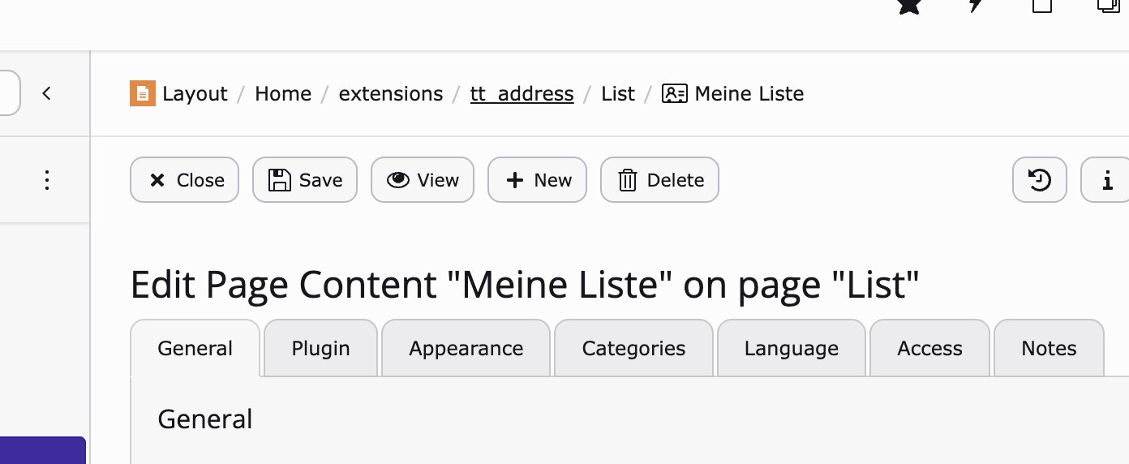Viewport: 1129px width, 464px height.
Task: Show record info via the i icon
Action: pos(1107,180)
